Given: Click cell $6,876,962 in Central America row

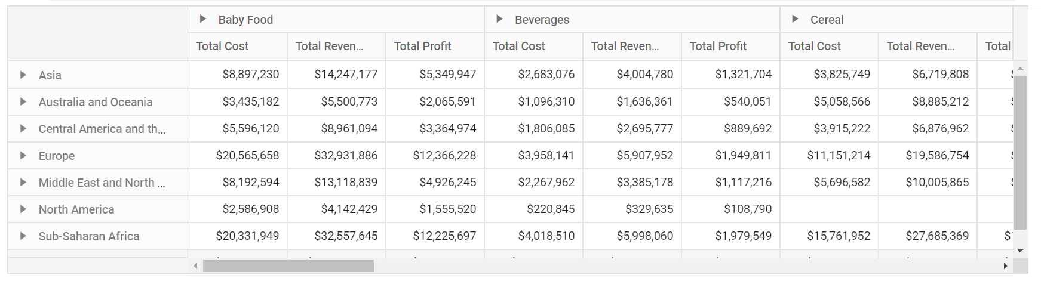Looking at the screenshot, I should tap(928, 128).
